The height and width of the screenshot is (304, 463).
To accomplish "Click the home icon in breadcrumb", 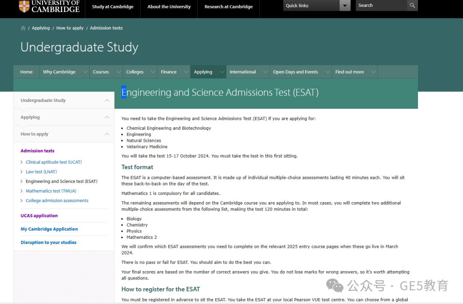I will tap(23, 28).
